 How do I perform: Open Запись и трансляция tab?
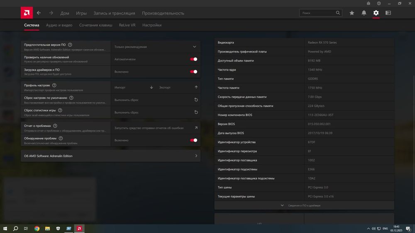coord(114,13)
